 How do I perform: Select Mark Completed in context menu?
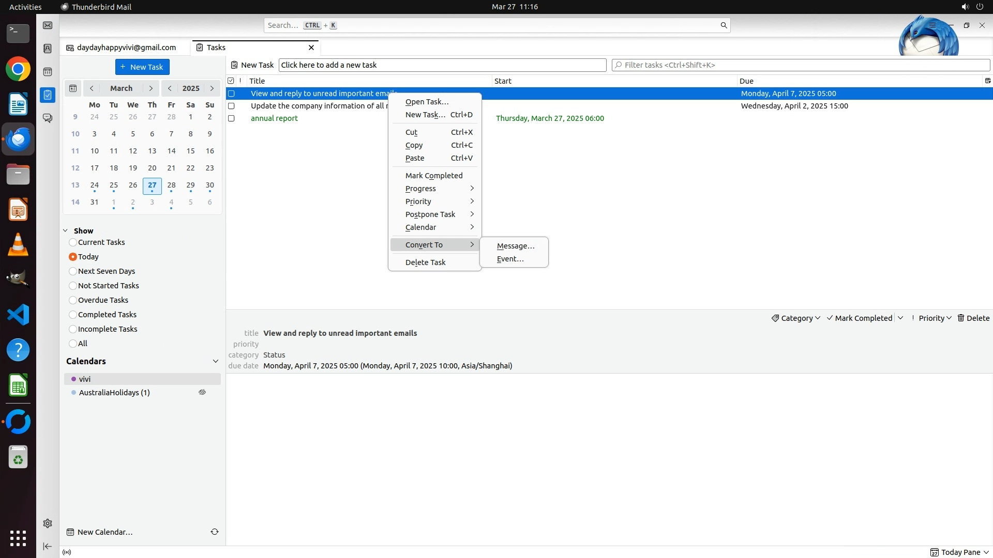(434, 176)
